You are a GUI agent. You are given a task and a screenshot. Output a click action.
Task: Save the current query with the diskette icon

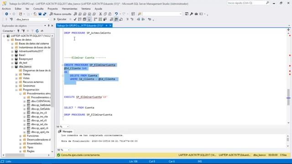pyautogui.click(x=40, y=14)
